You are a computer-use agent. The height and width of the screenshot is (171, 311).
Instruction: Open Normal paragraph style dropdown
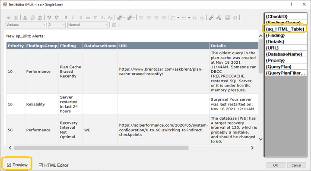[x=88, y=25]
